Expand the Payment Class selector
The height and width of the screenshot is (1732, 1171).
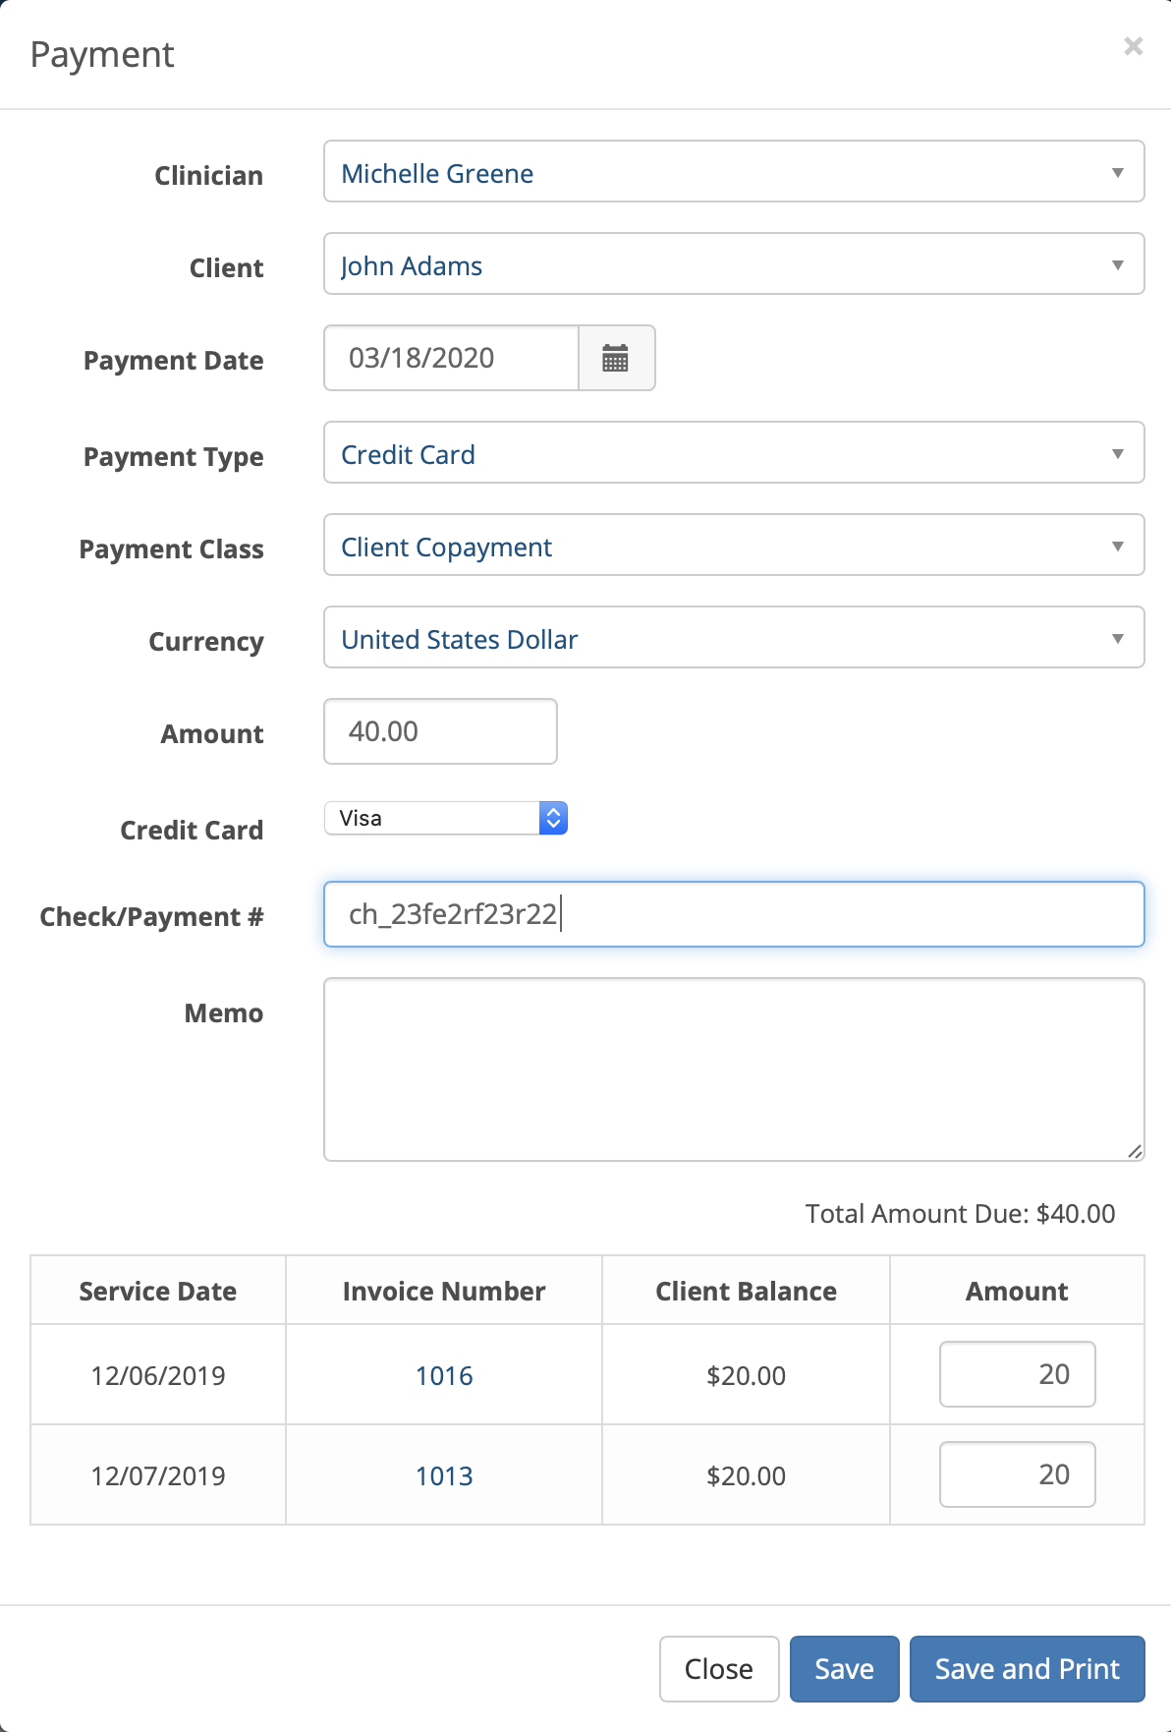734,545
